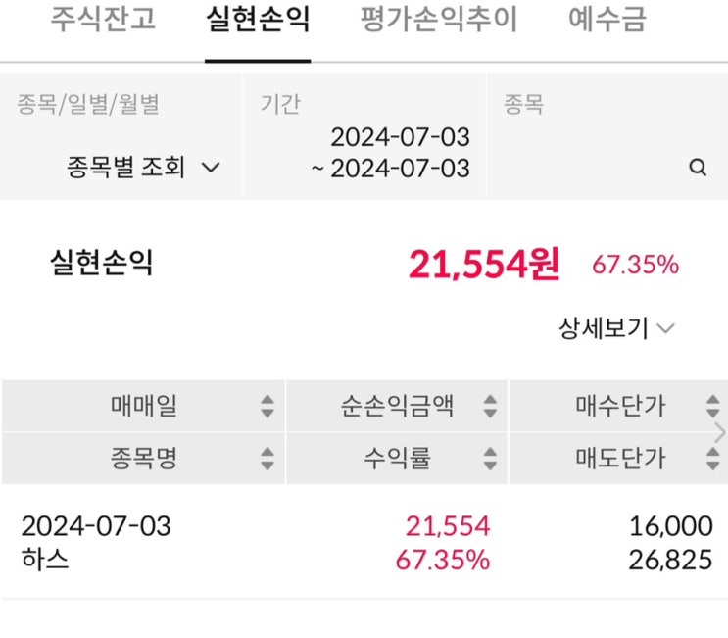Click the 순손익금액 column header
728x638 pixels.
pyautogui.click(x=396, y=406)
